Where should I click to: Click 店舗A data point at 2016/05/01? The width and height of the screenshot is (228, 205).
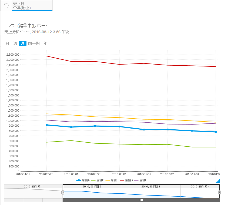47,125
